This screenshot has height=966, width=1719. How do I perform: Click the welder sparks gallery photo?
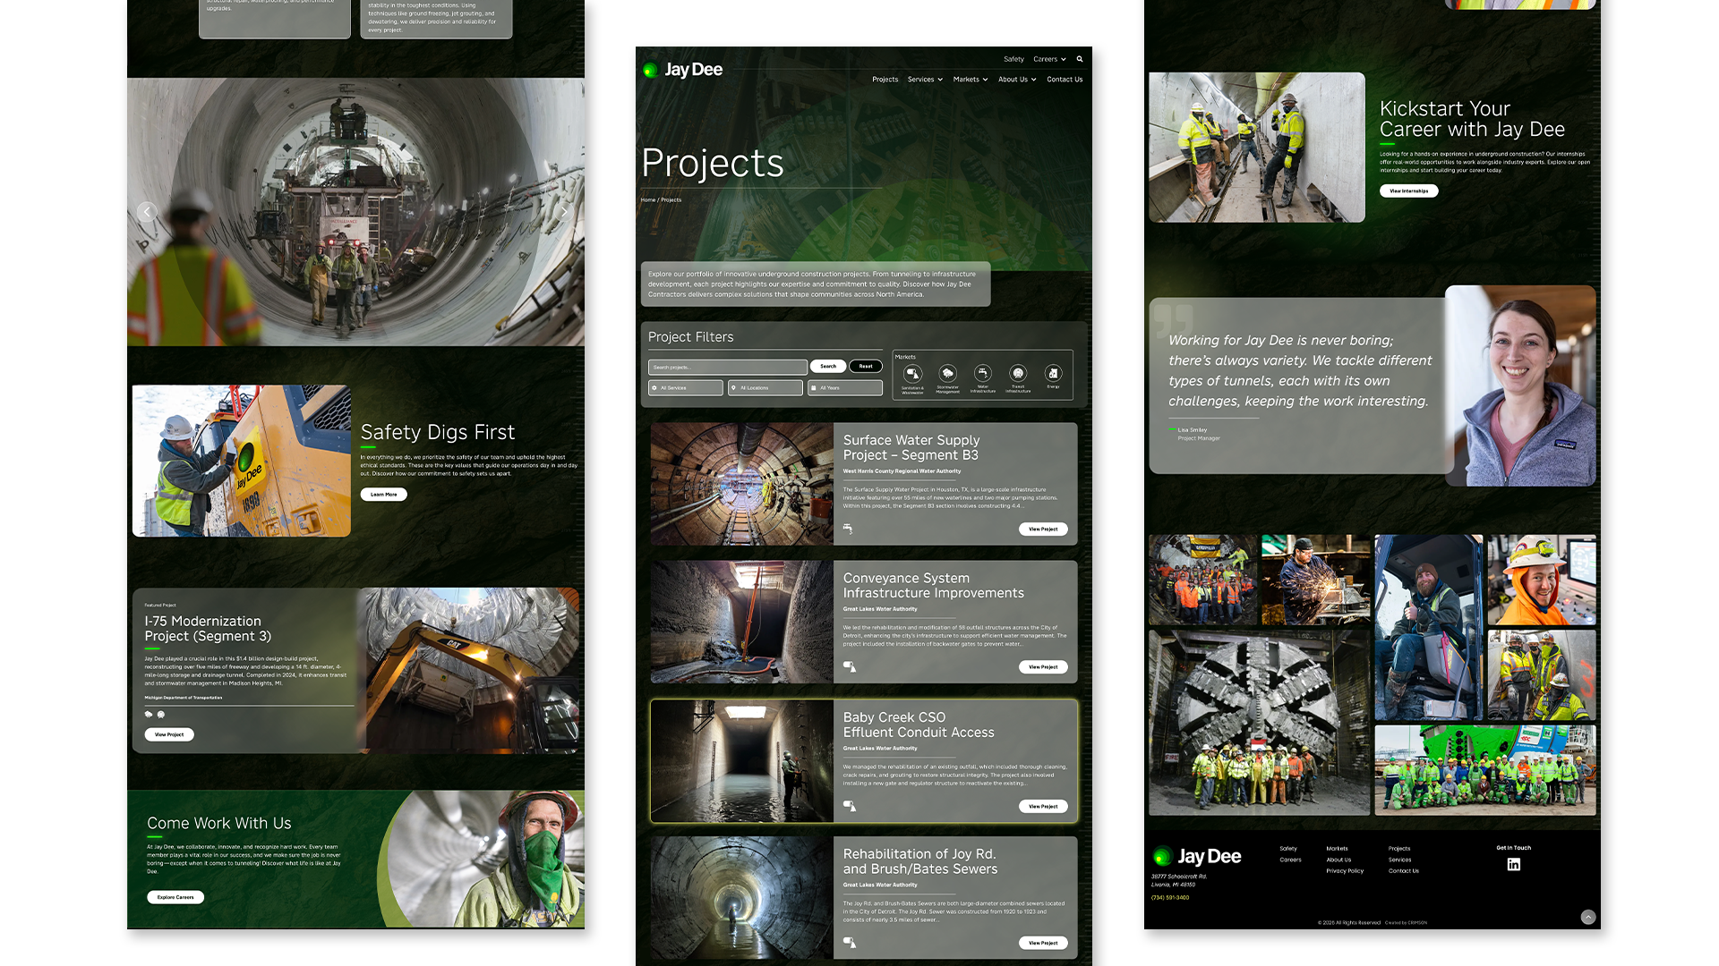point(1315,580)
